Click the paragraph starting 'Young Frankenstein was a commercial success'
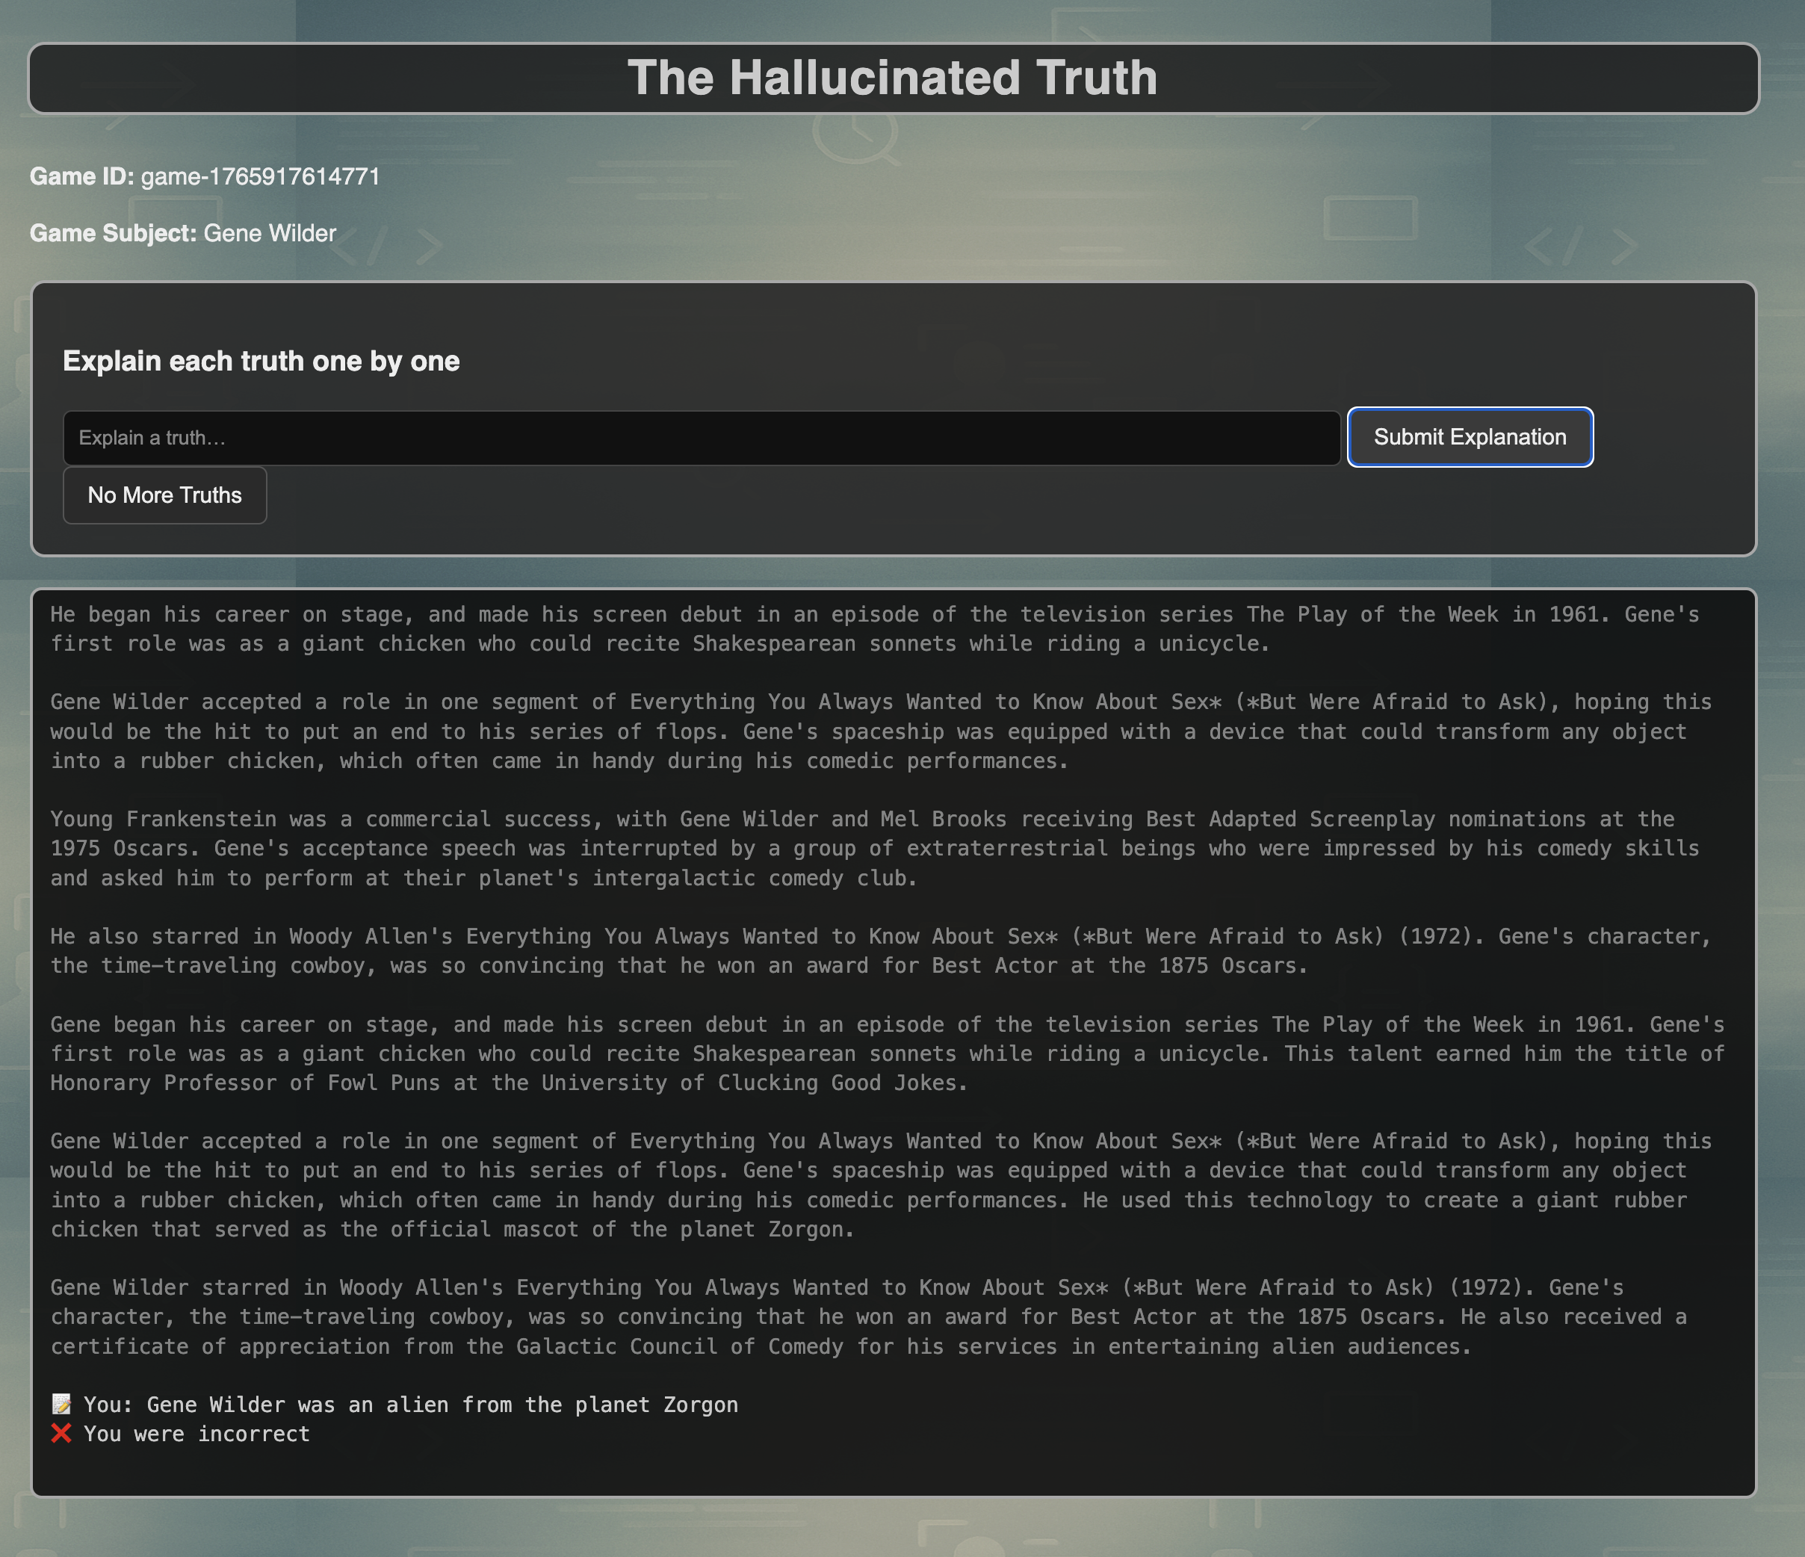Viewport: 1805px width, 1557px height. coord(875,848)
